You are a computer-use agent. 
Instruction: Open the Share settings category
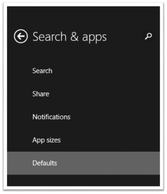tap(83, 94)
